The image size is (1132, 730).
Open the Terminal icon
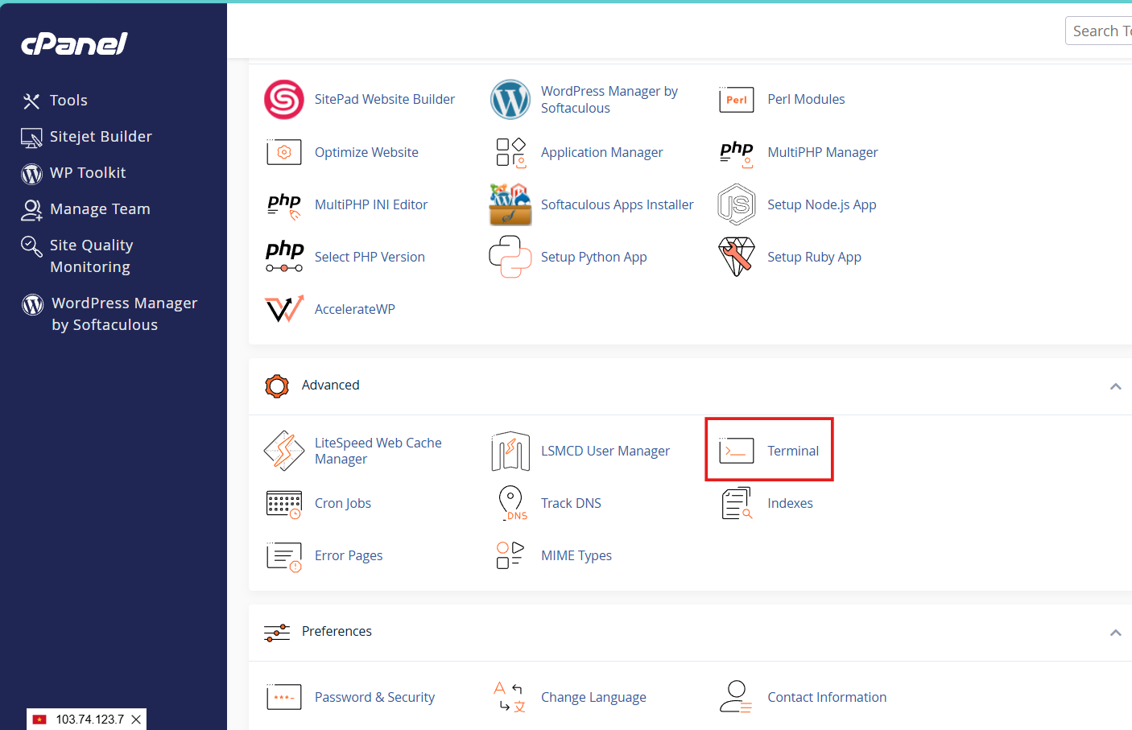[737, 451]
